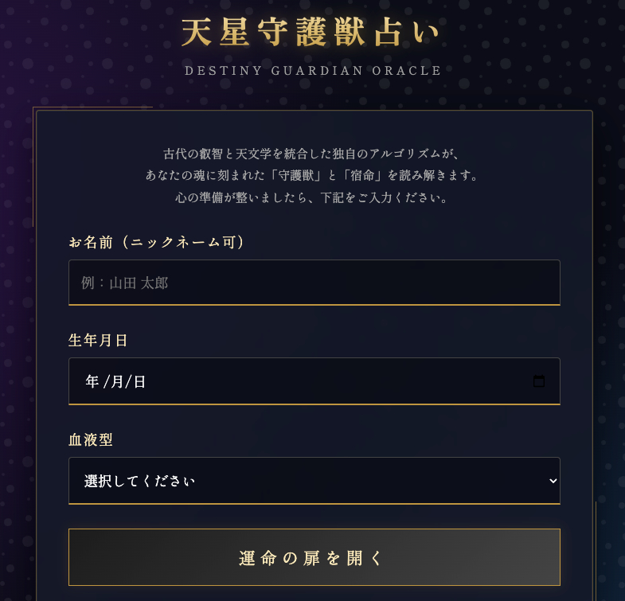Viewport: 625px width, 601px height.
Task: Click the 古代の叡智と天文学 description line
Action: 312,153
